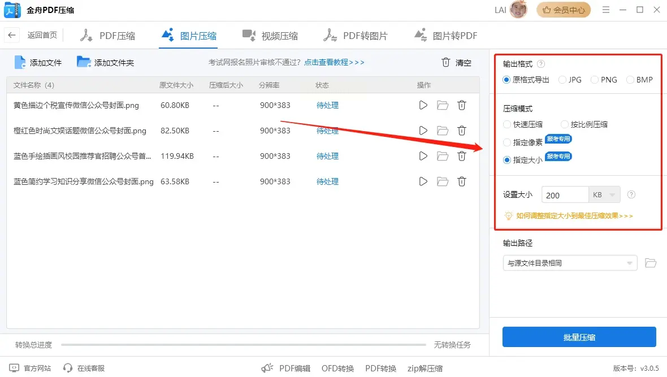
Task: Open output folder for 橙红色时尚文娱话题 file
Action: (x=443, y=131)
